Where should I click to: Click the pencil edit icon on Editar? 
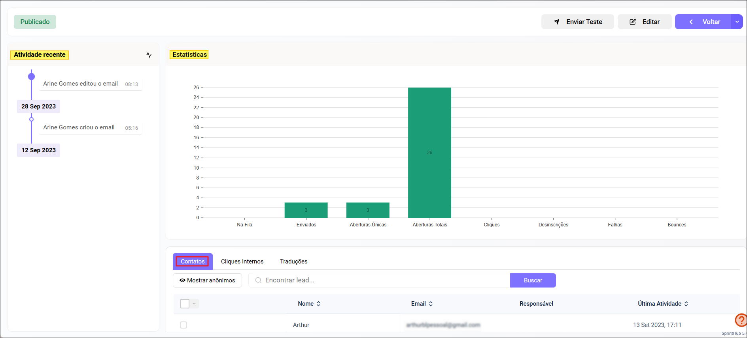[x=632, y=22]
